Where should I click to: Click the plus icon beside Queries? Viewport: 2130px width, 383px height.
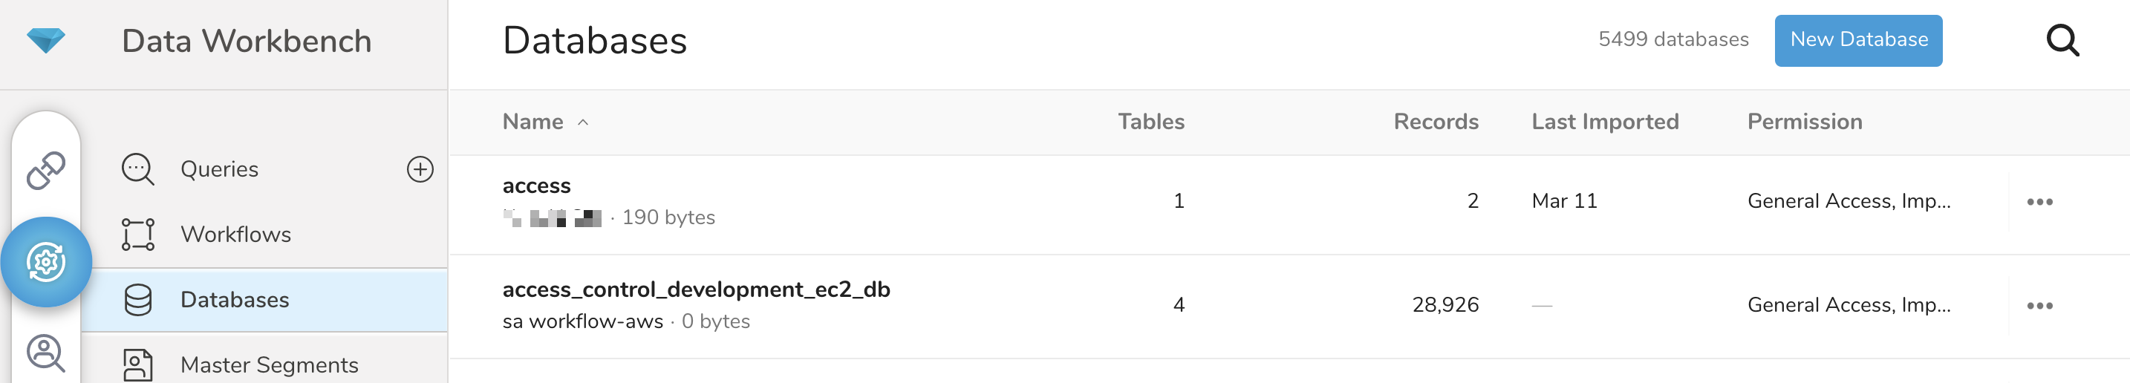coord(420,169)
